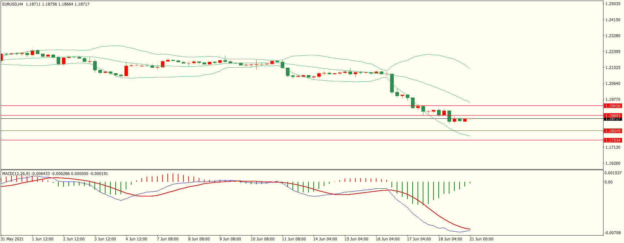Click the black current price tag 1.18717
Image resolution: width=624 pixels, height=243 pixels.
point(613,119)
